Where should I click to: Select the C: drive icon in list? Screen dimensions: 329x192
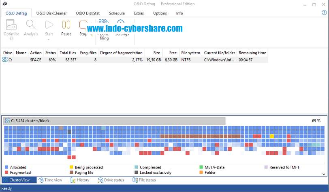[5, 60]
